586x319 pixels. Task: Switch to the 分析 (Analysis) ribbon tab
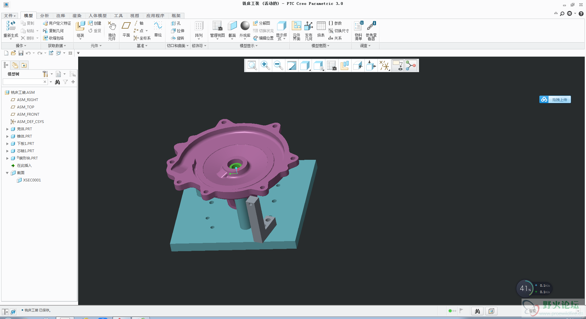pyautogui.click(x=45, y=16)
